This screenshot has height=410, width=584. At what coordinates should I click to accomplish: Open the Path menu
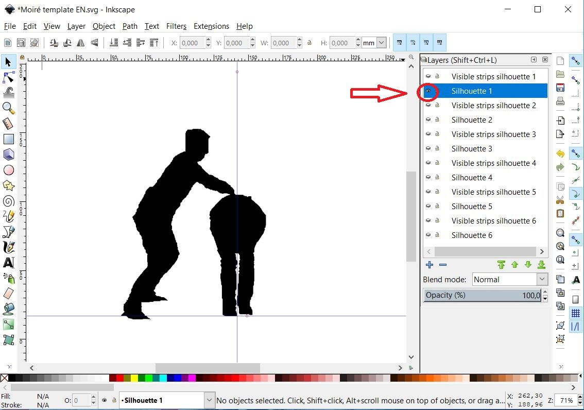click(130, 26)
